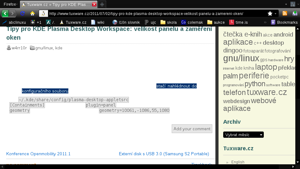Open the home page icon
Viewport: 300px width, 169px height.
pyautogui.click(x=32, y=13)
